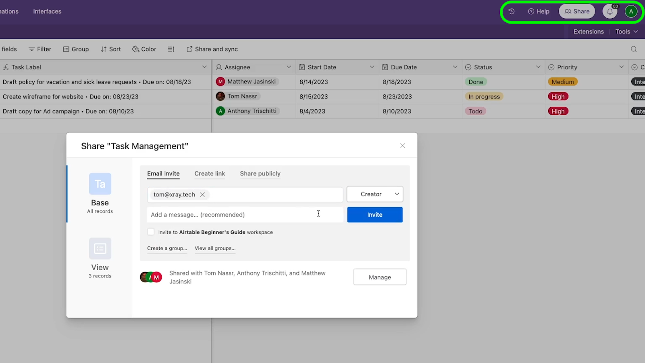Select 'Draft copy for Ad campaign' cell
Image resolution: width=645 pixels, height=363 pixels.
click(x=106, y=111)
